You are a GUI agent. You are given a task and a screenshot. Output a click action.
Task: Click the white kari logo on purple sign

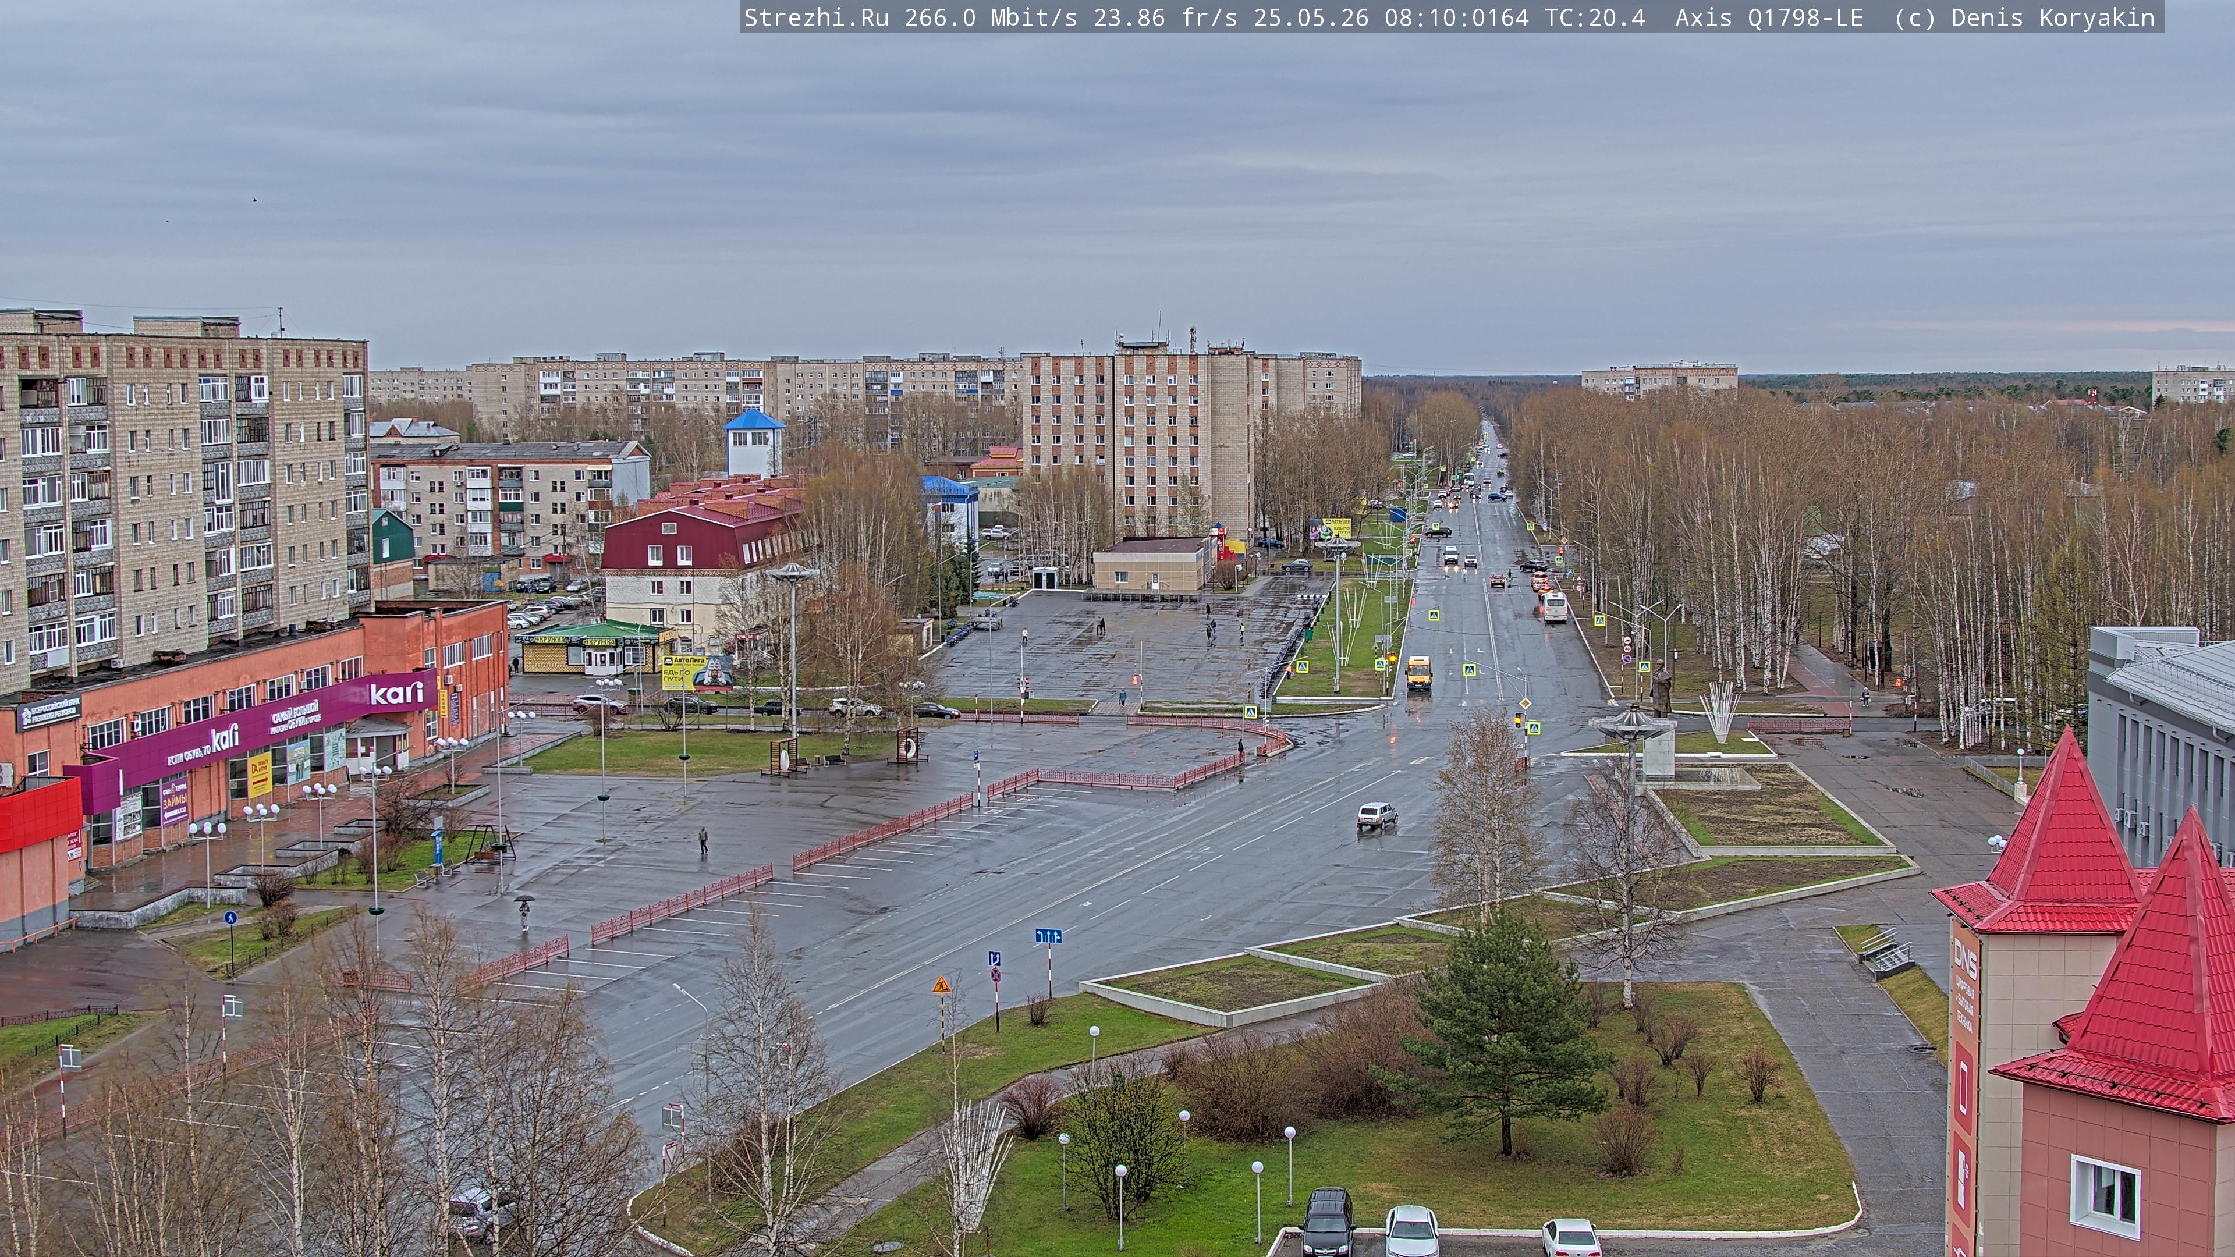pyautogui.click(x=396, y=693)
